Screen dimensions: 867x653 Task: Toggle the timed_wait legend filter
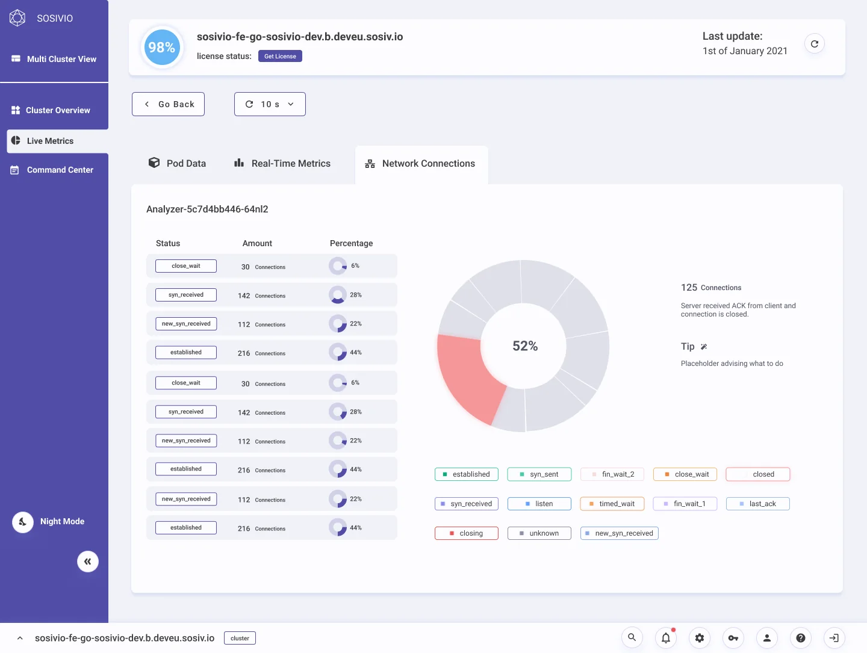click(x=612, y=504)
